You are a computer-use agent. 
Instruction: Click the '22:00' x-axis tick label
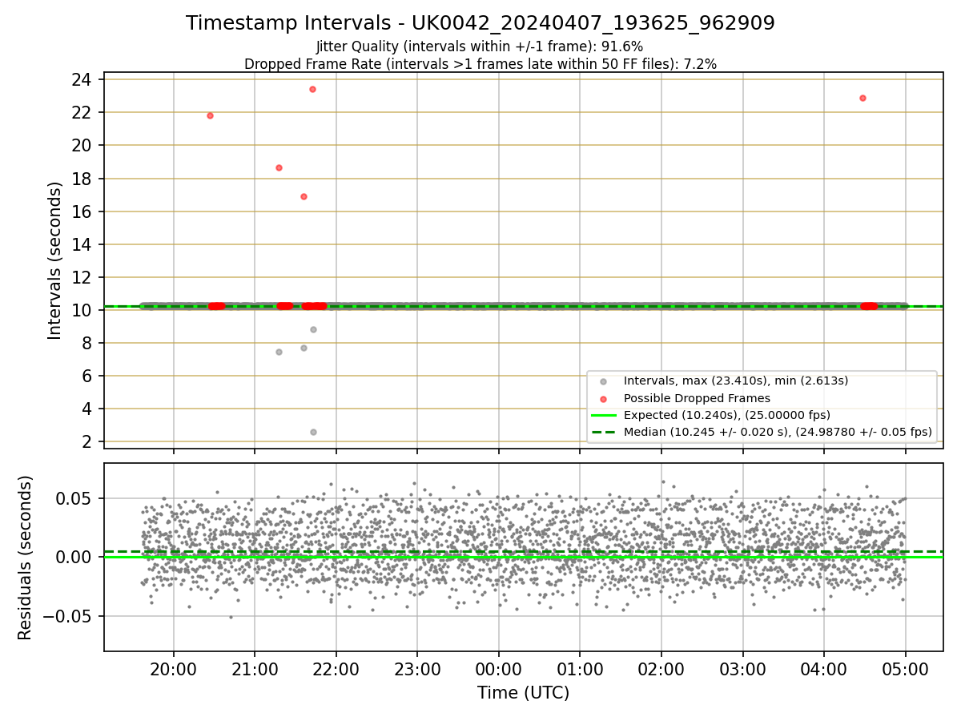click(336, 669)
